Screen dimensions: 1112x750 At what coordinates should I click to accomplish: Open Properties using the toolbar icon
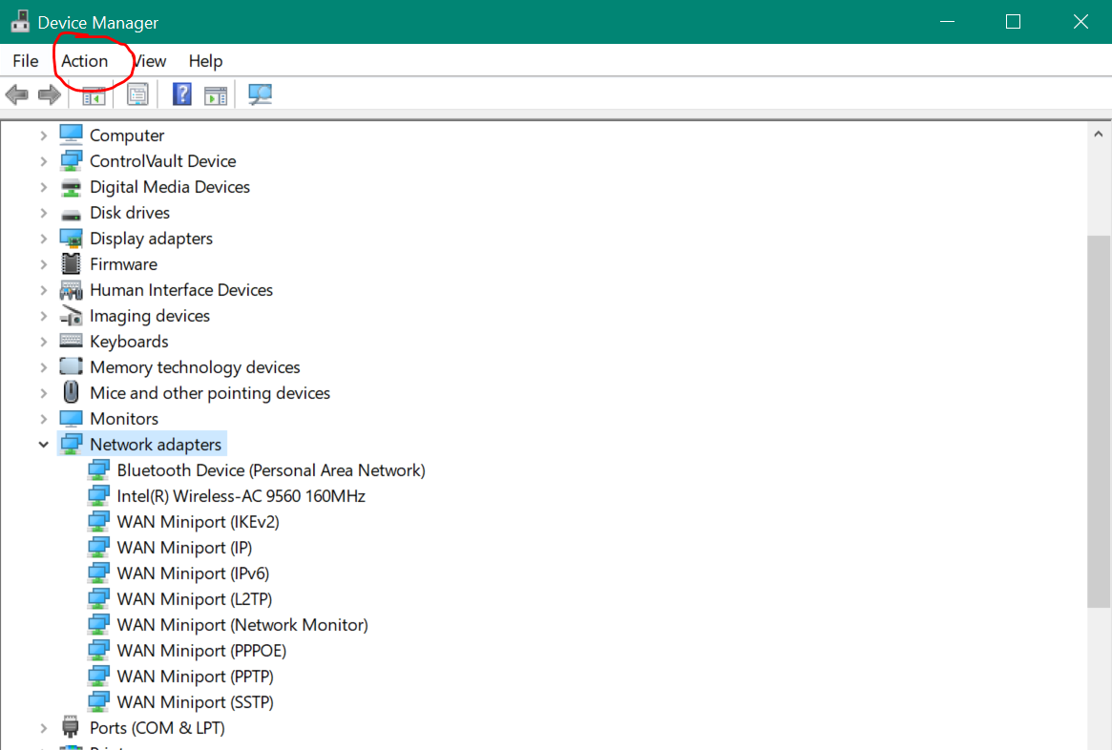[x=138, y=94]
